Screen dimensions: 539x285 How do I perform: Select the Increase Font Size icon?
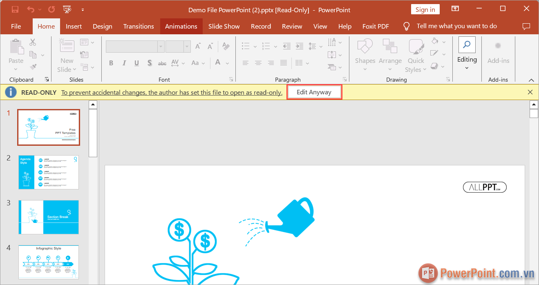[x=197, y=46]
